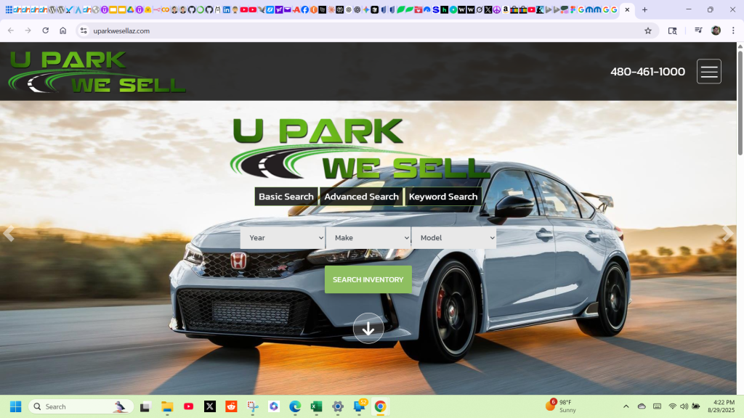Click the Search Inventory button
Screen dimensions: 744x418
[x=368, y=279]
